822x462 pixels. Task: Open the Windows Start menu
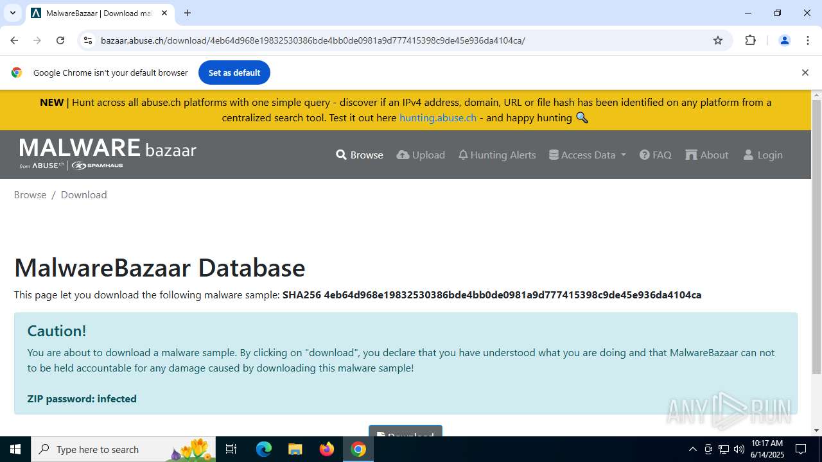coord(15,449)
